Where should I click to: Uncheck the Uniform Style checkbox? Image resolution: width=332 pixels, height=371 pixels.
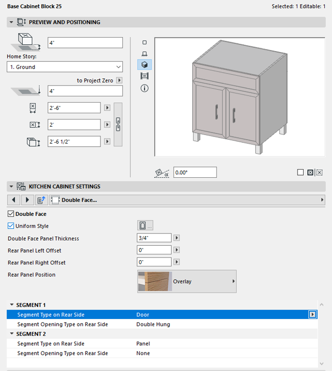pyautogui.click(x=11, y=226)
